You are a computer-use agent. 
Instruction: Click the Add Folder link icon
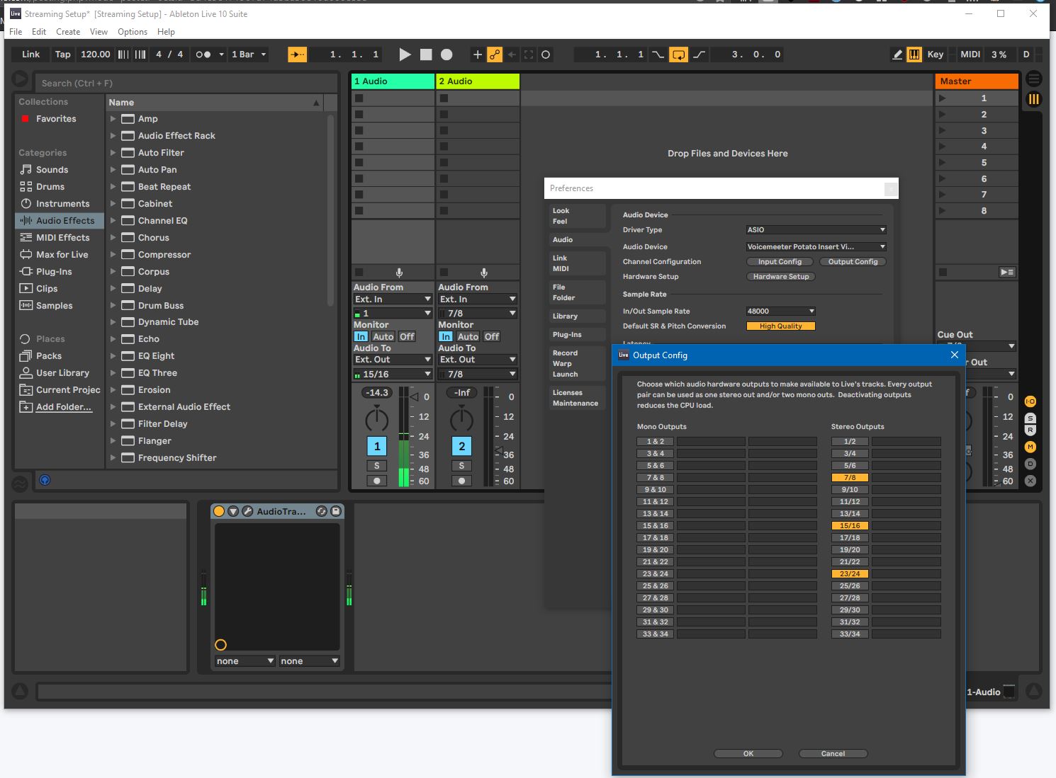[x=26, y=407]
